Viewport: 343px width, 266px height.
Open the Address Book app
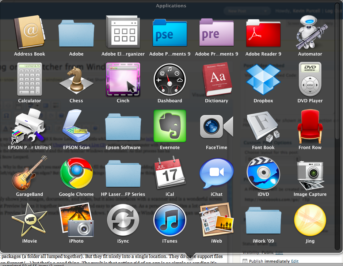(30, 32)
